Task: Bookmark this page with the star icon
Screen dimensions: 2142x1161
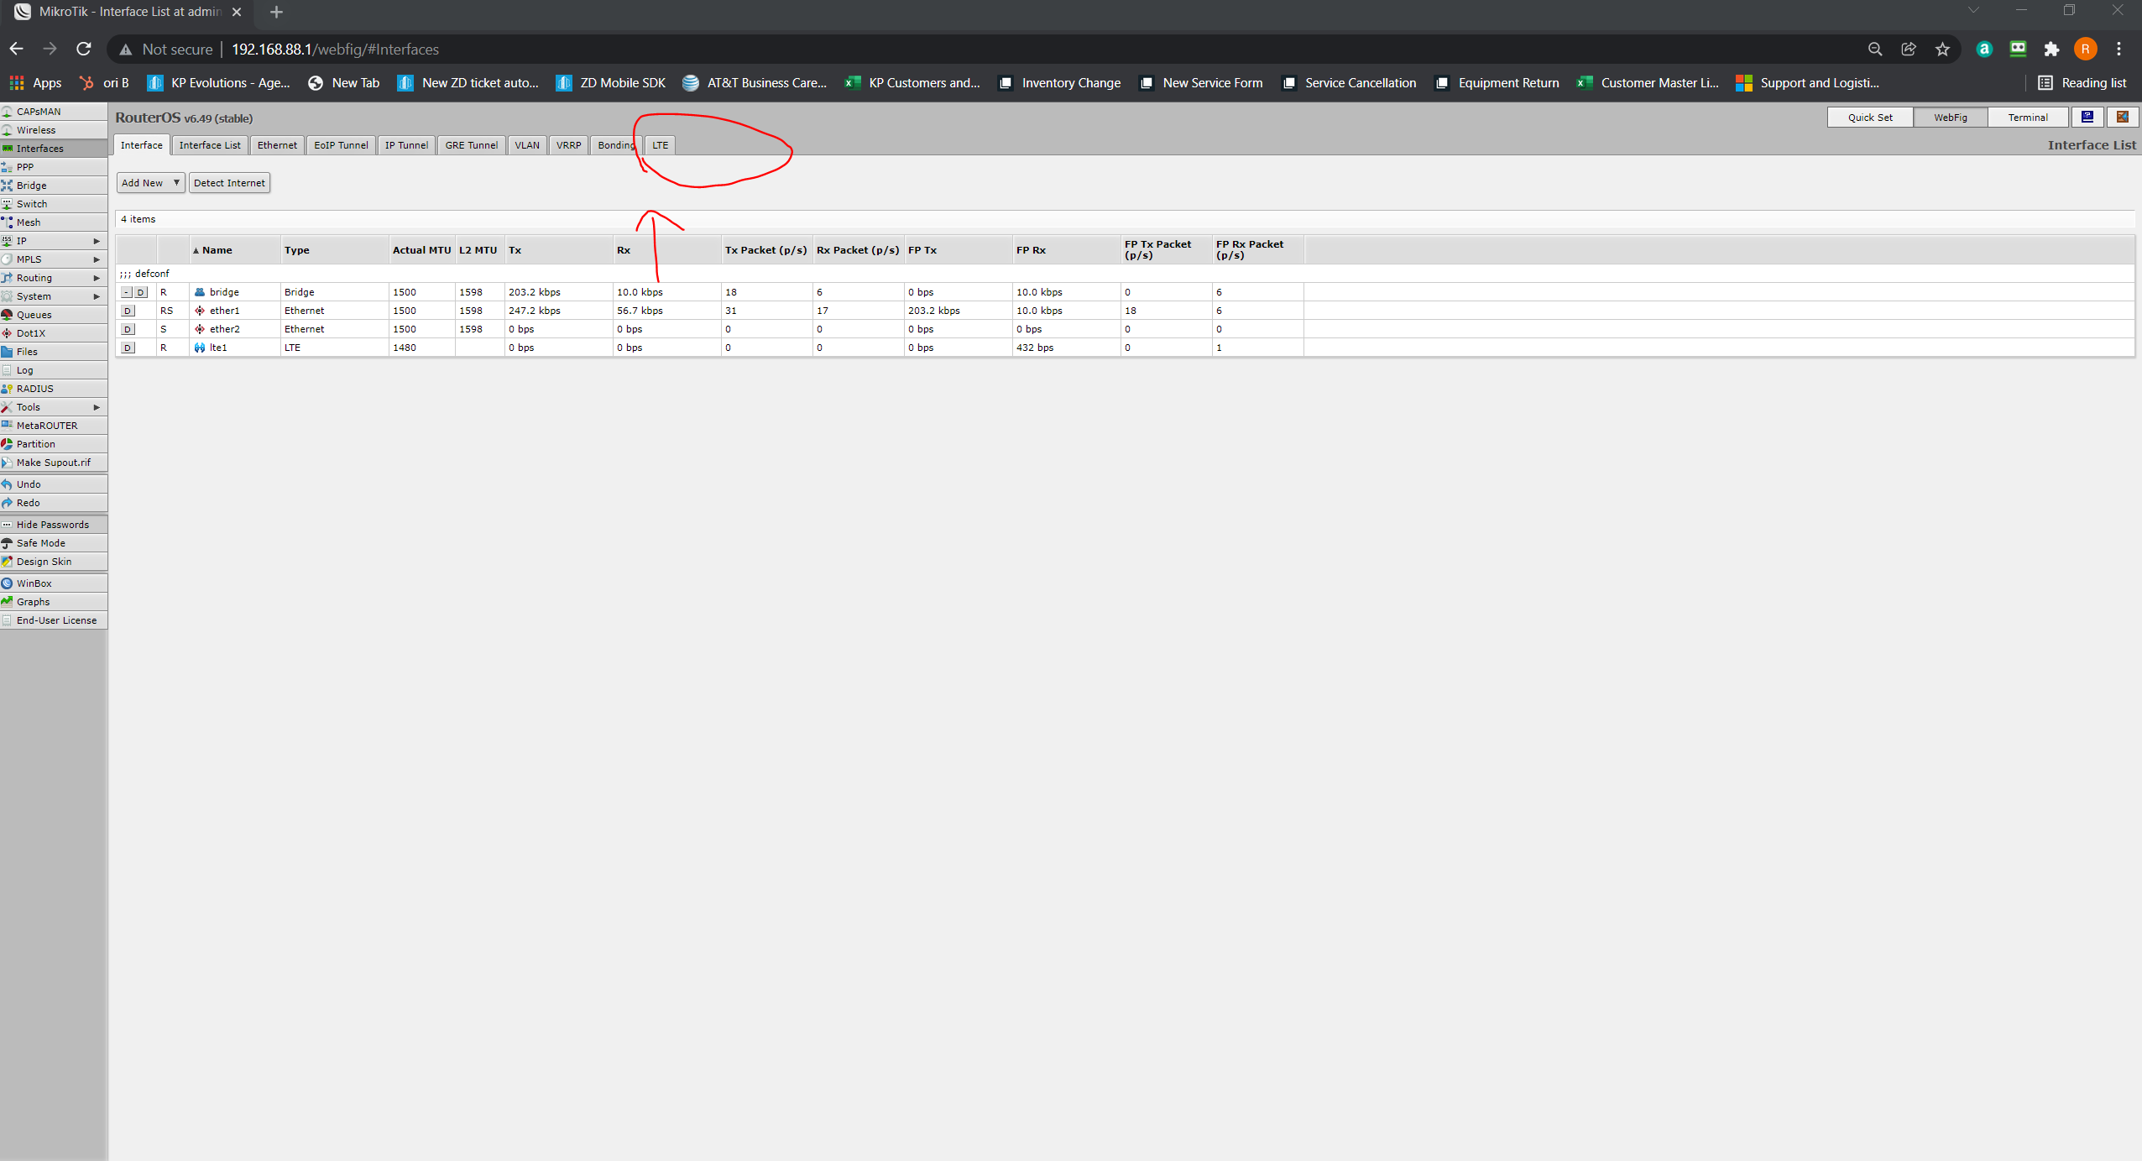Action: [x=1942, y=50]
